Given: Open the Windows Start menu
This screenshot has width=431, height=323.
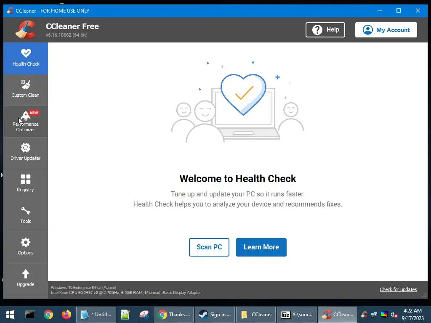Looking at the screenshot, I should pos(10,315).
